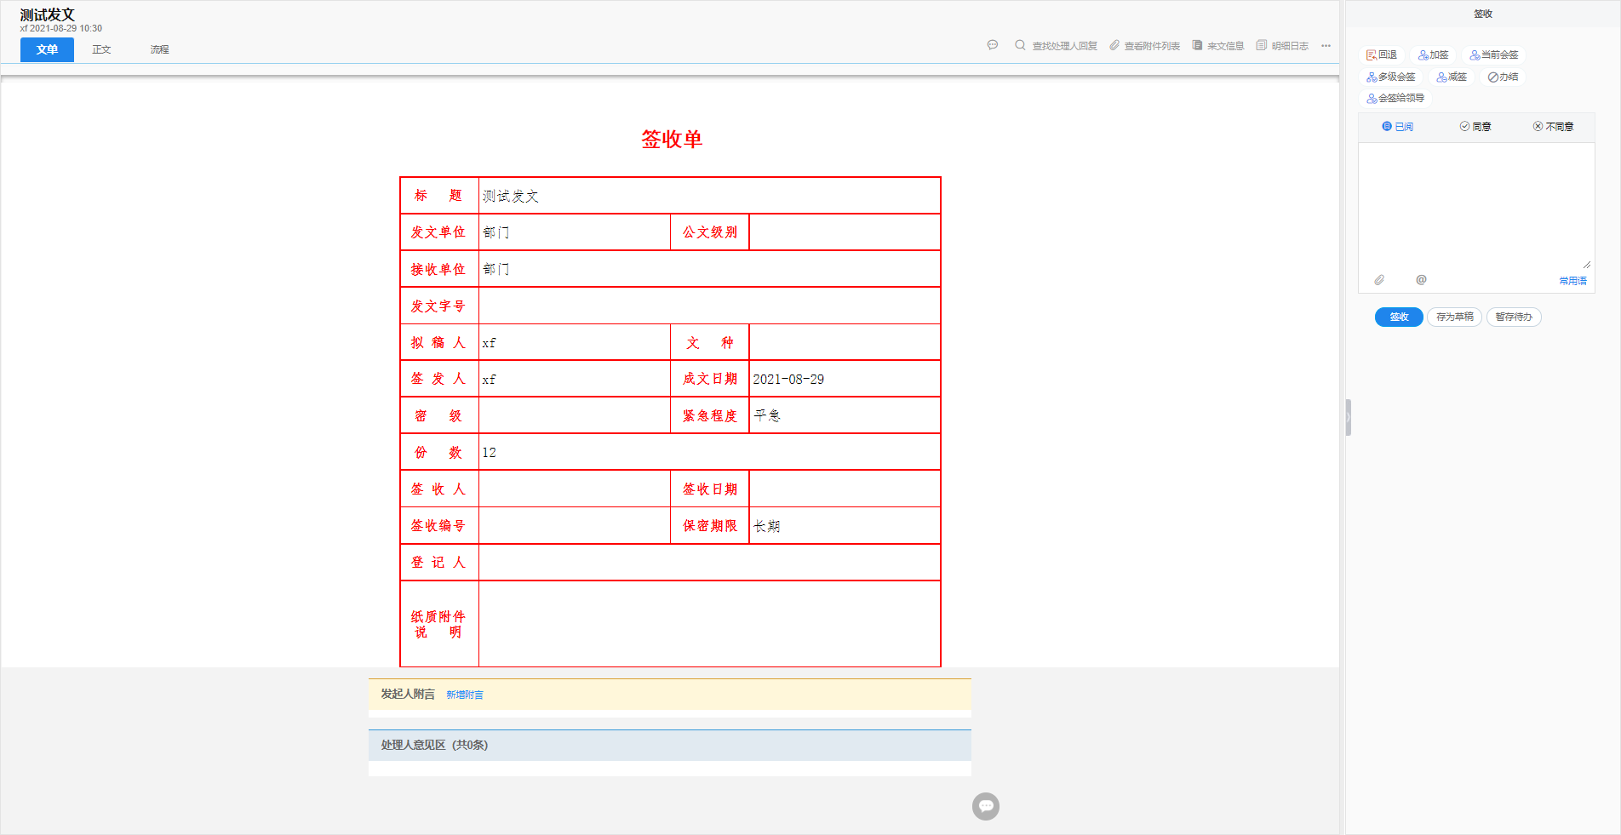Click the xf value beside 拟稿人

point(489,343)
